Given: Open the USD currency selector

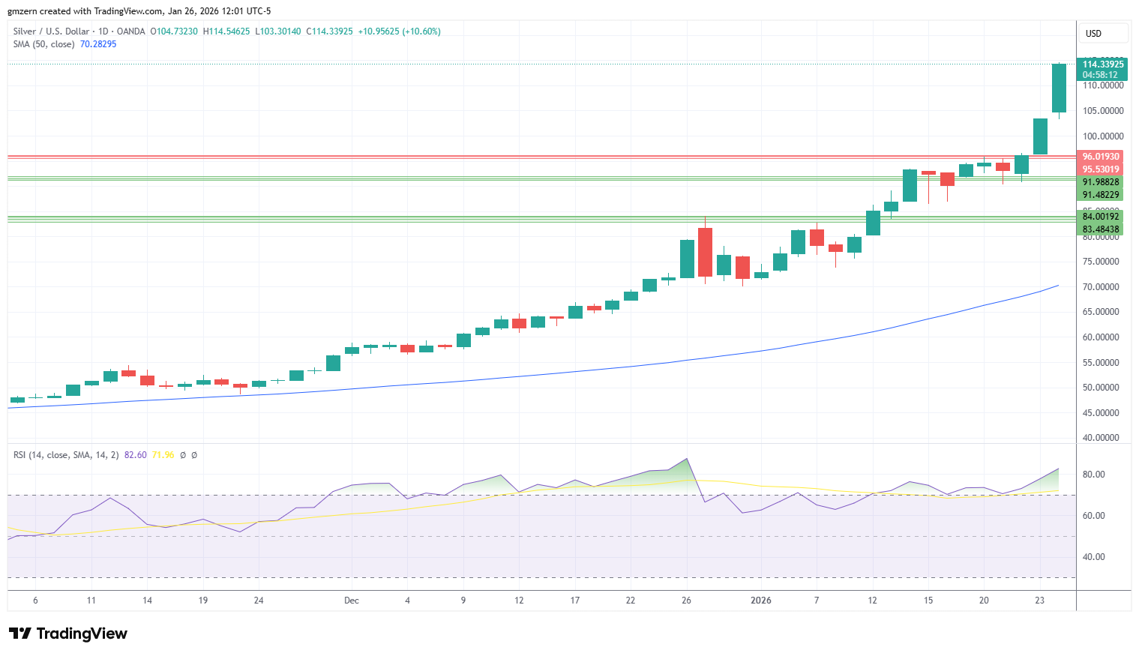Looking at the screenshot, I should pyautogui.click(x=1103, y=33).
